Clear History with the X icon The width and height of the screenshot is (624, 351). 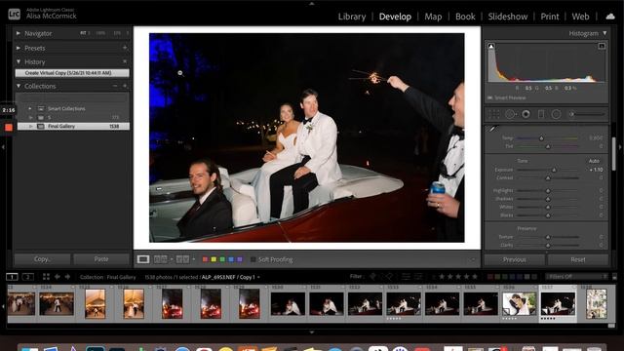pyautogui.click(x=125, y=61)
